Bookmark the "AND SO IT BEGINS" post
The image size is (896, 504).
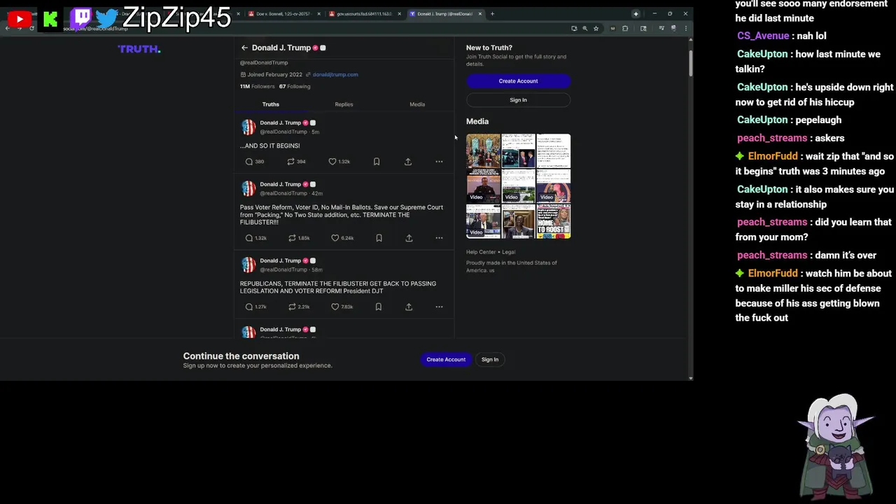377,162
